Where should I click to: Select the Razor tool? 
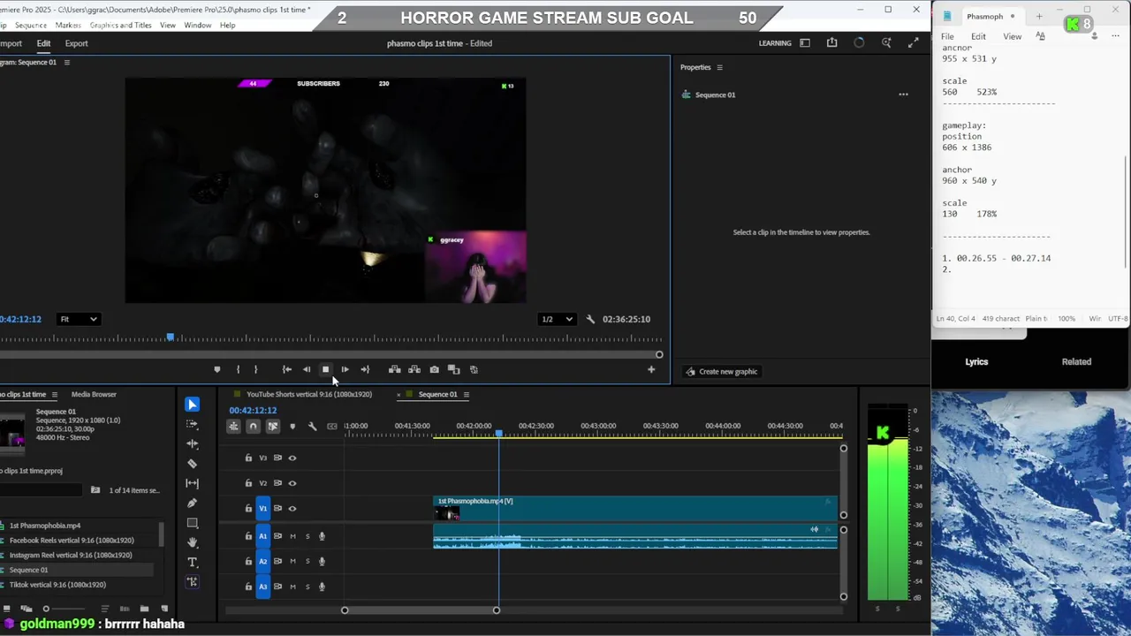[192, 464]
